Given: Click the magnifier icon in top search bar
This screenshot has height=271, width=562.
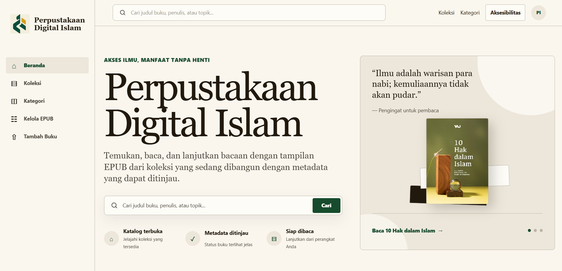Looking at the screenshot, I should [x=122, y=13].
